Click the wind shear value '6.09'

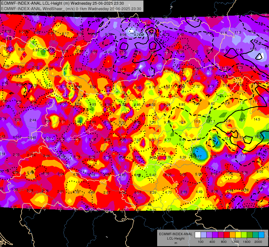(21, 49)
